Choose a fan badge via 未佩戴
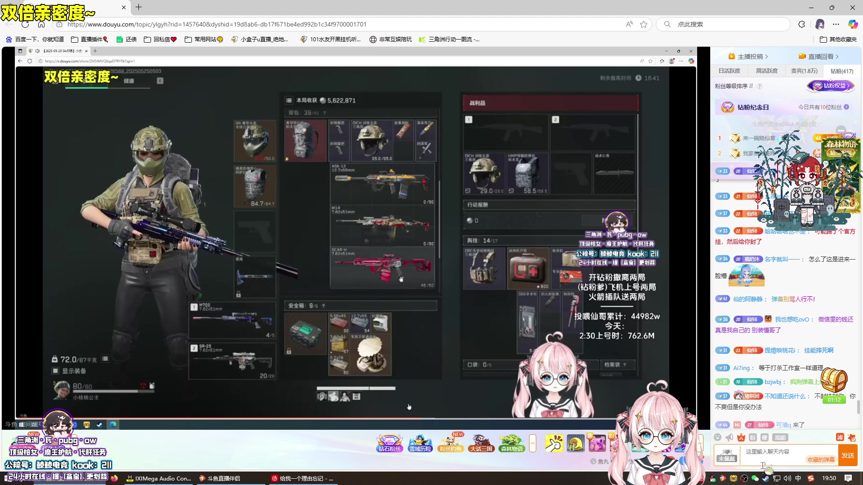863x485 pixels. coord(727,455)
